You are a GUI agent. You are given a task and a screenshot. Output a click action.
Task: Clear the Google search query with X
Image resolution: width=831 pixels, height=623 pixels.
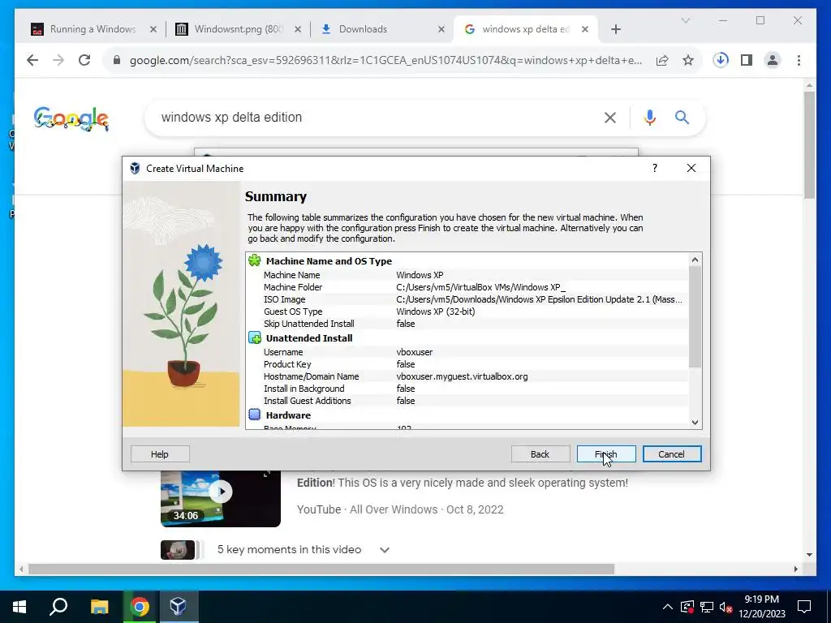610,117
